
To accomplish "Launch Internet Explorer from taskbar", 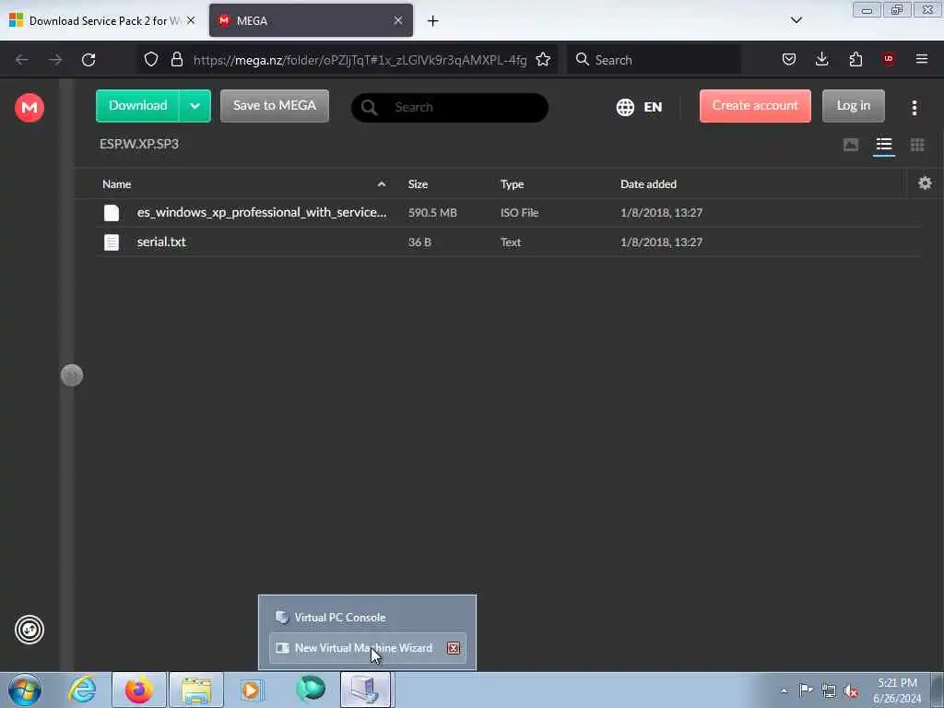I will (82, 690).
